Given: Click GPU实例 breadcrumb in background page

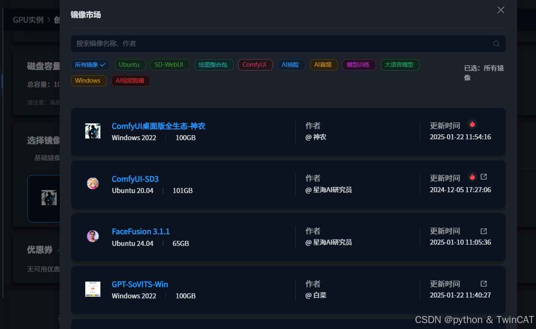Looking at the screenshot, I should (x=28, y=20).
